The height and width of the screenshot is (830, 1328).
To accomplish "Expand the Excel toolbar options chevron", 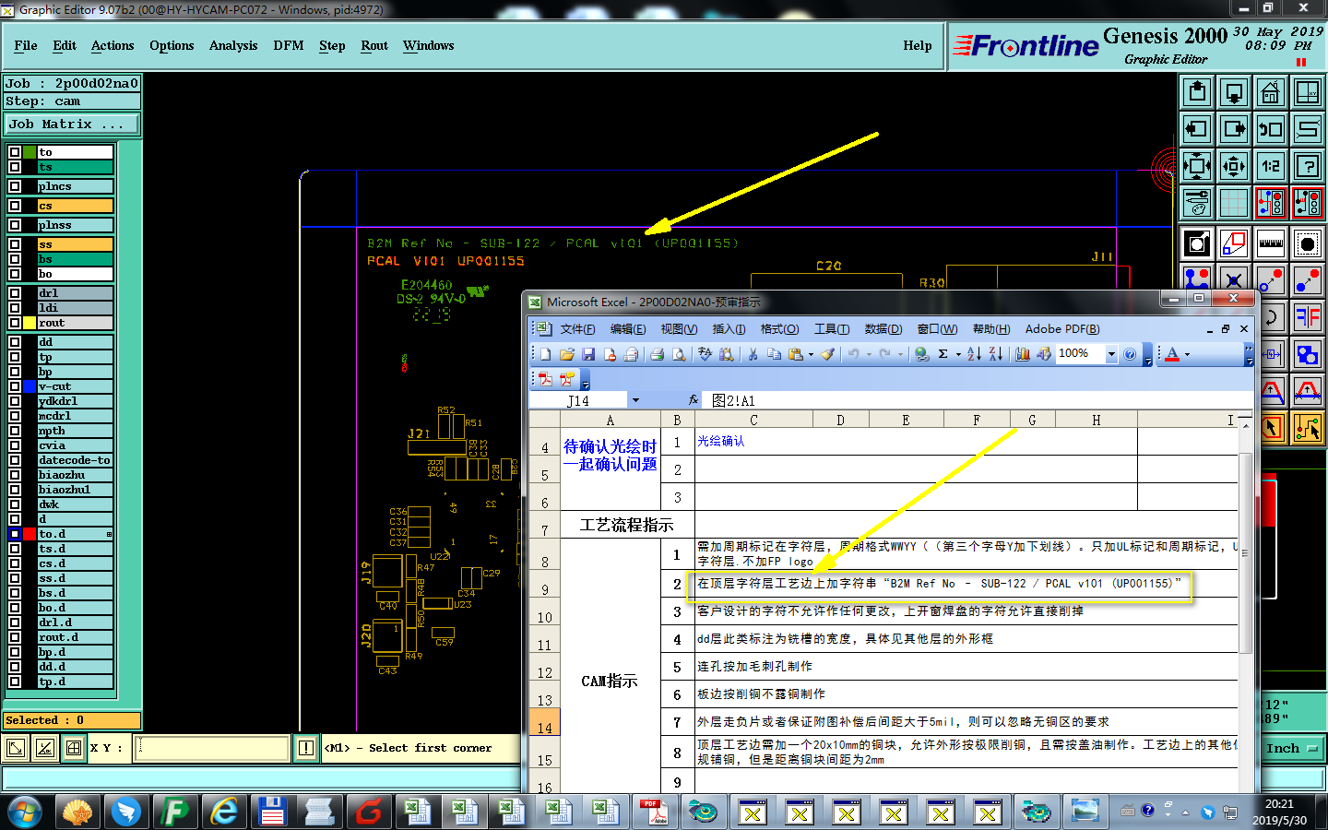I will click(x=1249, y=354).
